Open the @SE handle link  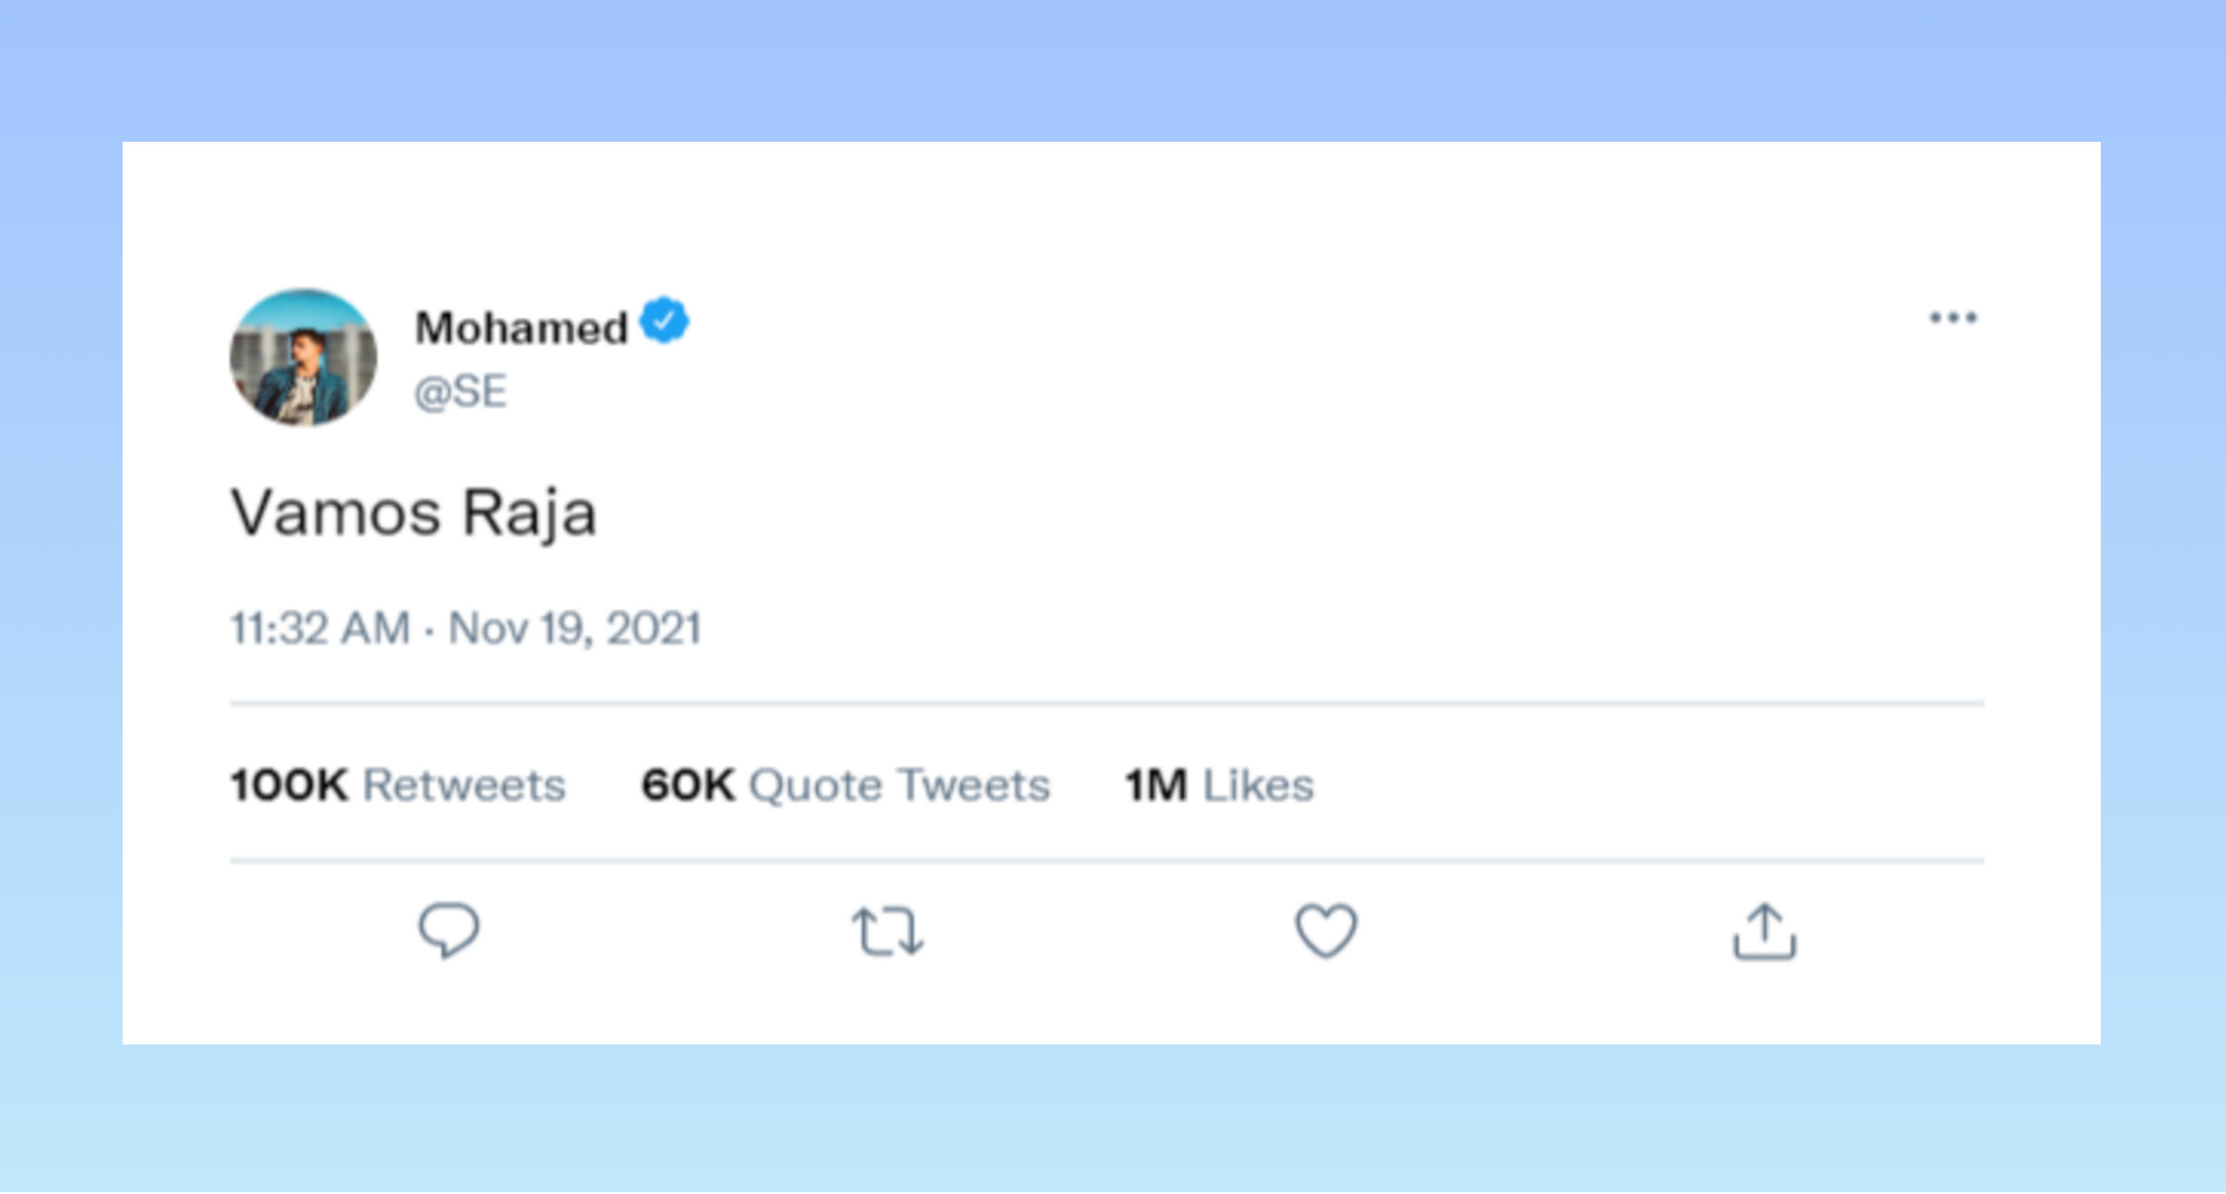460,391
